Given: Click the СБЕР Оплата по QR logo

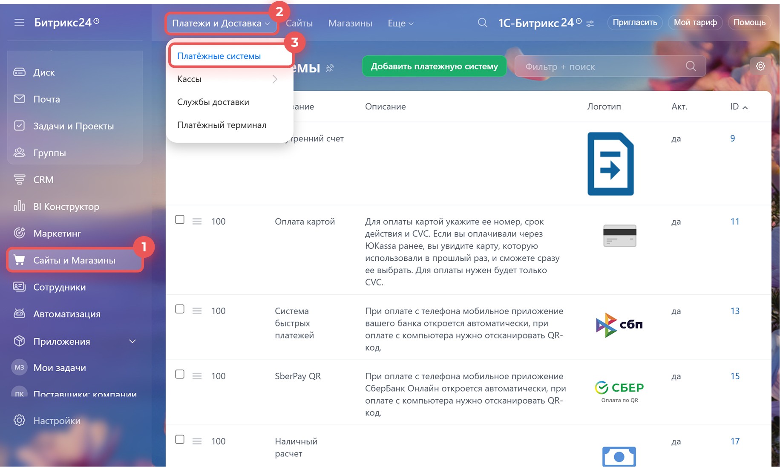Looking at the screenshot, I should [x=619, y=392].
